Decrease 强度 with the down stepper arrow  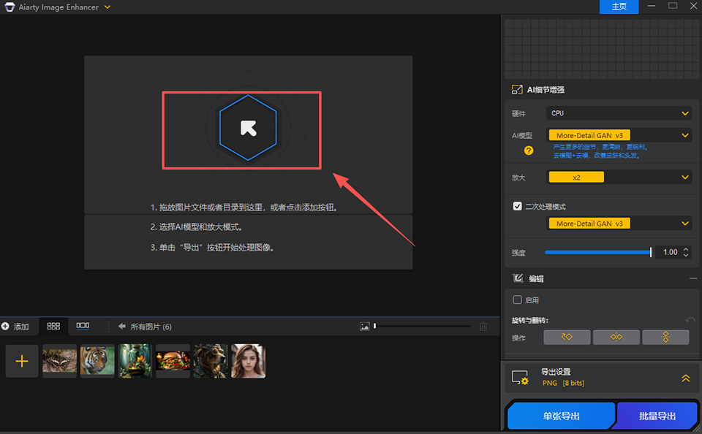click(x=686, y=256)
